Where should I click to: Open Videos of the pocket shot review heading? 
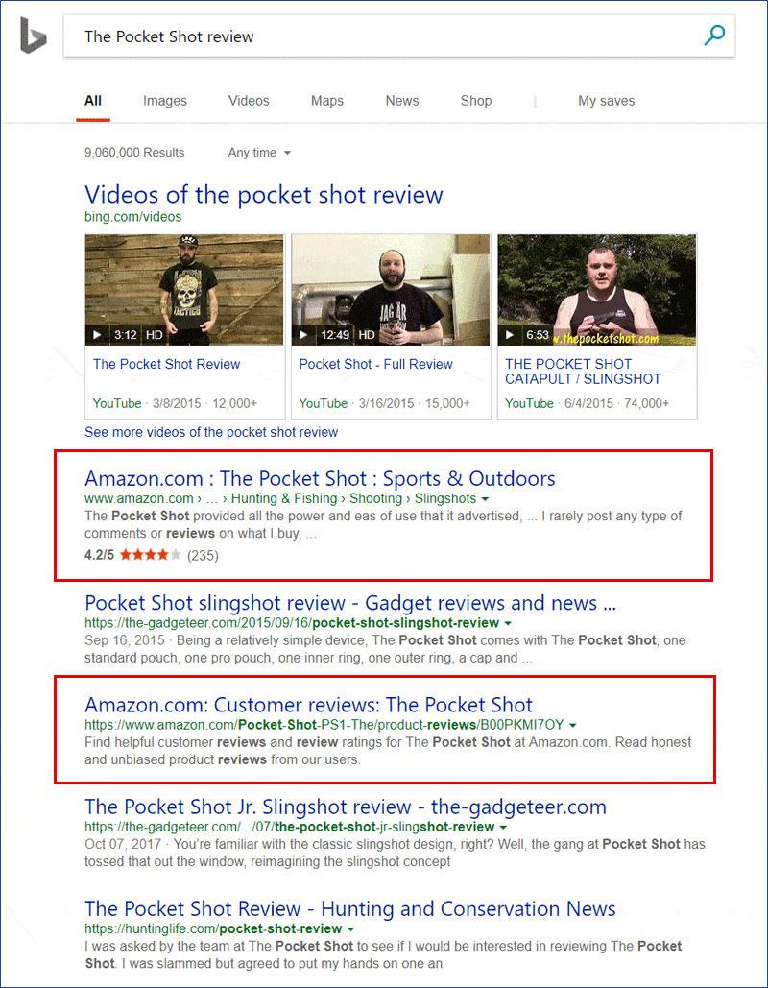(264, 195)
